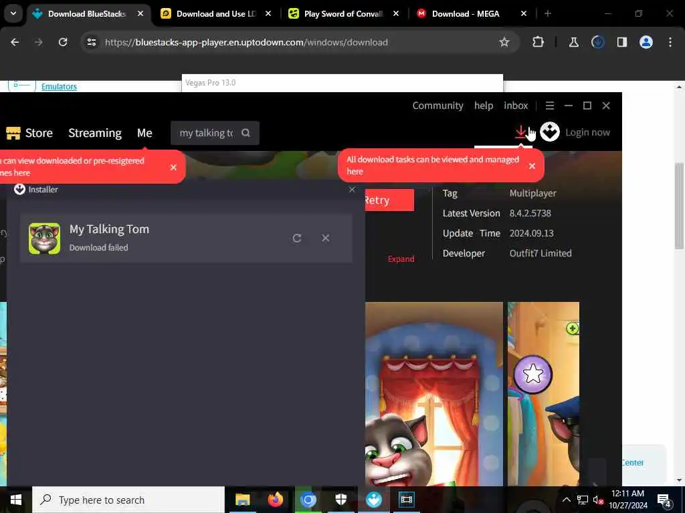Open File Explorer from taskbar
The width and height of the screenshot is (685, 513).
242,500
